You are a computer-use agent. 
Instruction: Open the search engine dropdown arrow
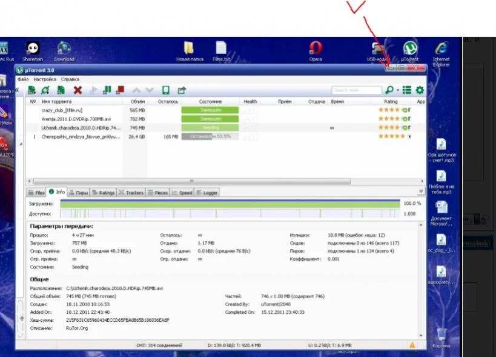398,90
